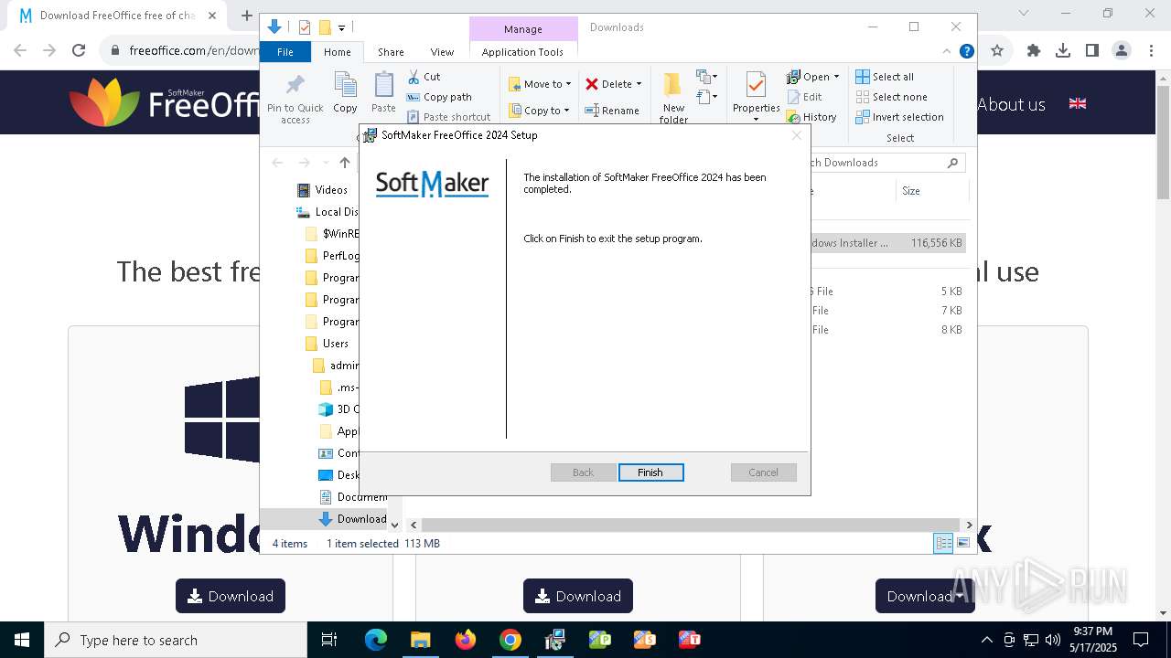This screenshot has width=1171, height=658.
Task: Go up one folder level in Explorer
Action: pyautogui.click(x=345, y=163)
